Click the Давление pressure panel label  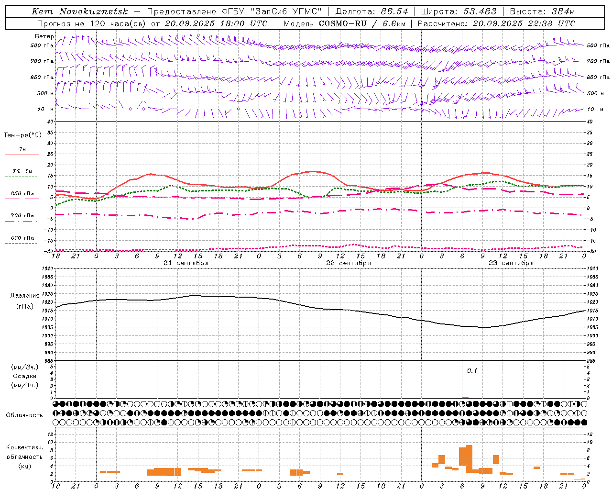click(x=24, y=296)
